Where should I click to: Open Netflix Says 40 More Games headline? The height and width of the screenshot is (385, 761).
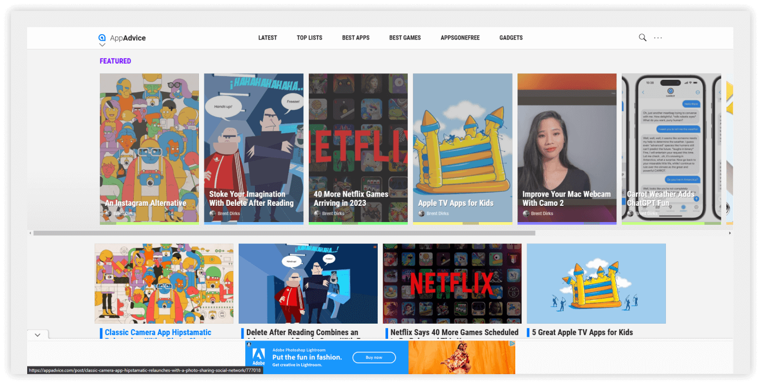click(x=454, y=333)
